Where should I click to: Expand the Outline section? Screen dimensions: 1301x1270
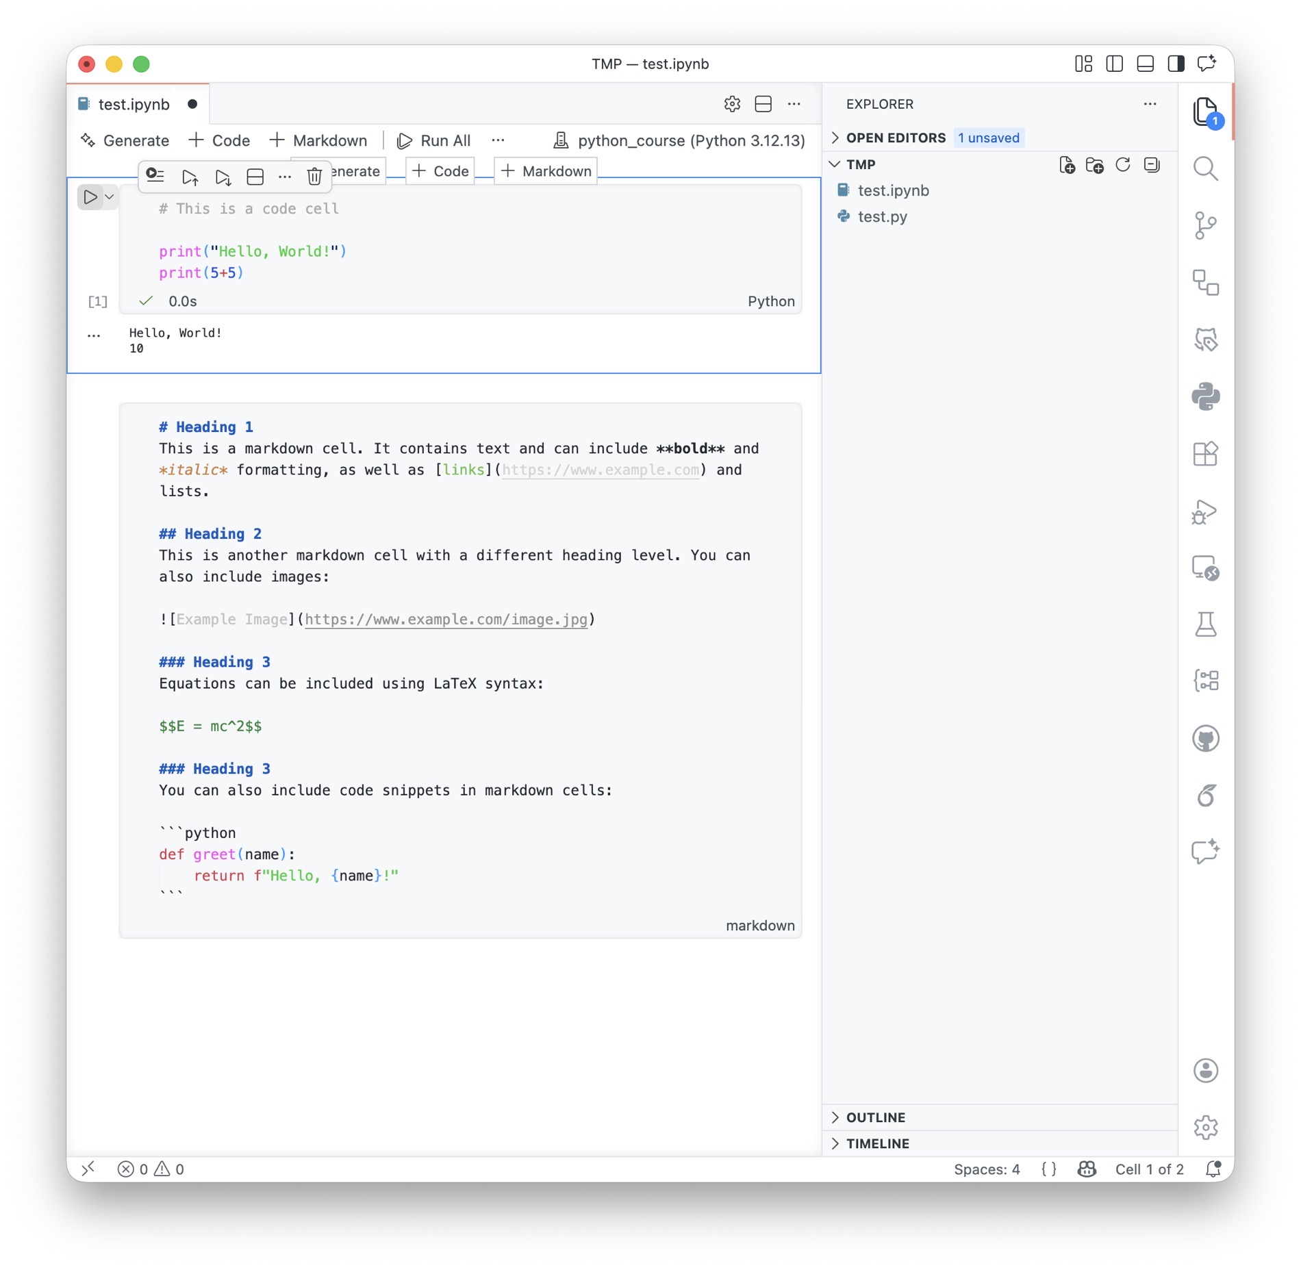click(875, 1117)
